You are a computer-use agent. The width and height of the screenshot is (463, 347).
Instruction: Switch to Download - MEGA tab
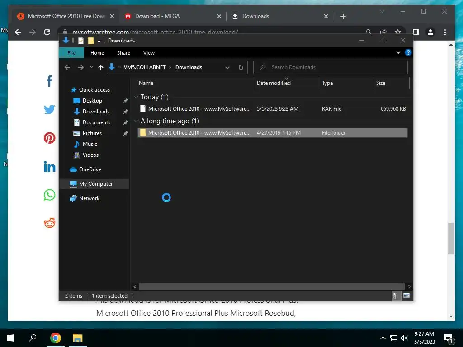(173, 16)
